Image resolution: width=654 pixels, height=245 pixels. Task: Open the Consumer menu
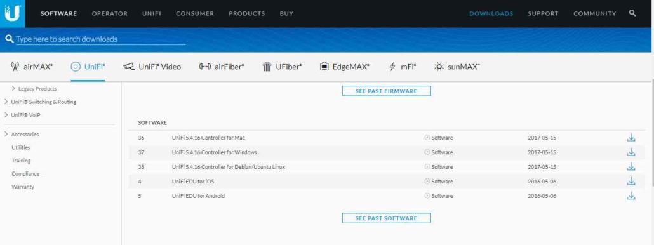click(x=195, y=13)
